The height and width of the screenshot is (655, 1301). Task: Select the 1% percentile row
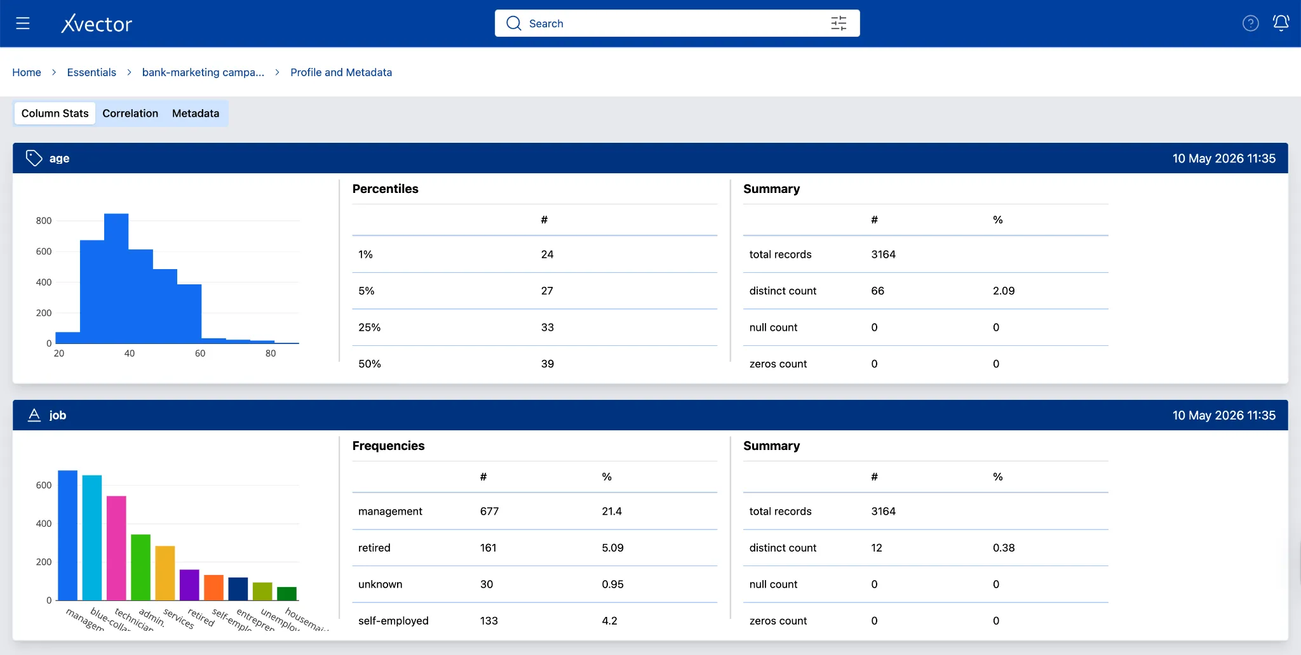tap(535, 255)
